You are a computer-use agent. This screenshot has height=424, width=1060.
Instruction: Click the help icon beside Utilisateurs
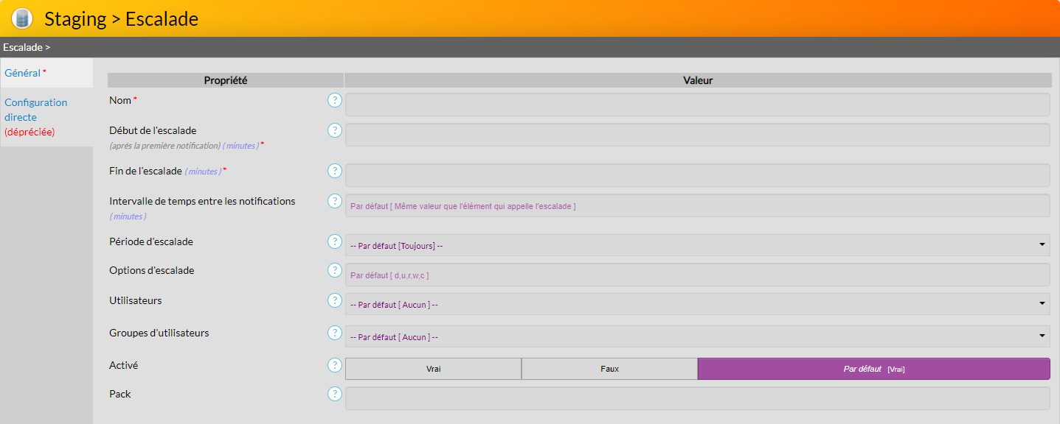click(335, 300)
